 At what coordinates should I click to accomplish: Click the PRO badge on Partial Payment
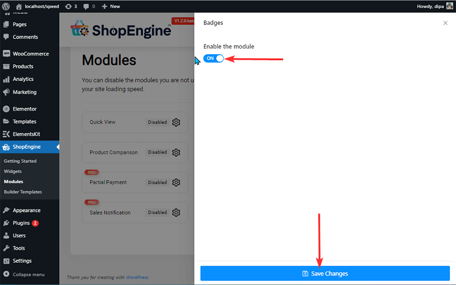pos(92,172)
